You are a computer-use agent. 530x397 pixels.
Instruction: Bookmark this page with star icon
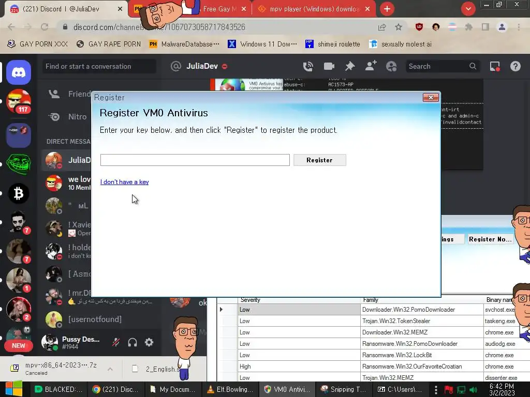pos(399,27)
